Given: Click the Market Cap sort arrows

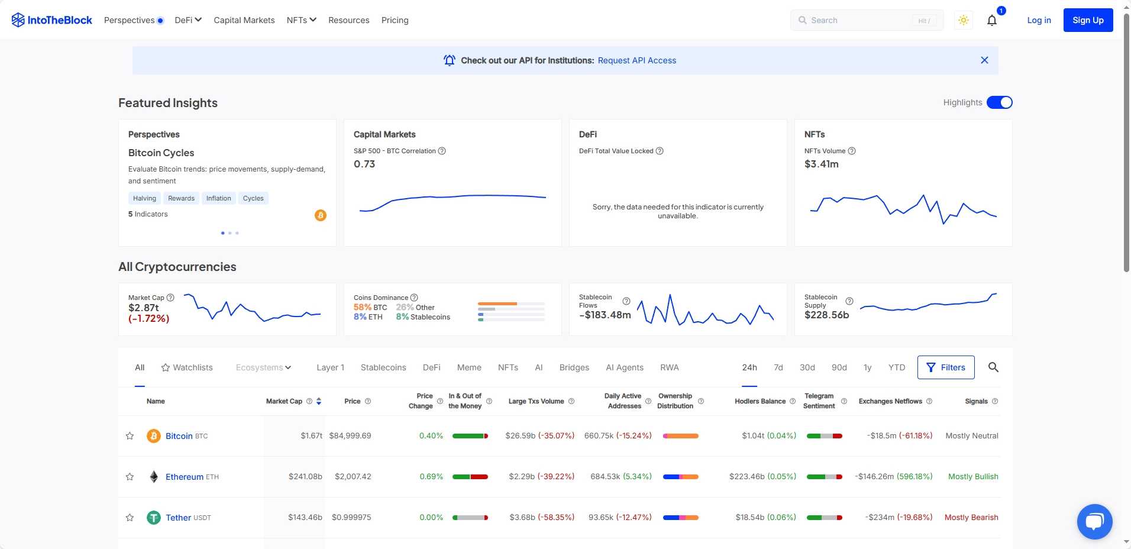Looking at the screenshot, I should pyautogui.click(x=319, y=401).
